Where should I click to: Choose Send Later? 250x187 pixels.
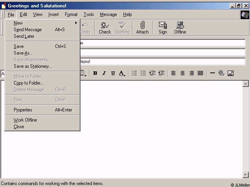pos(43,36)
